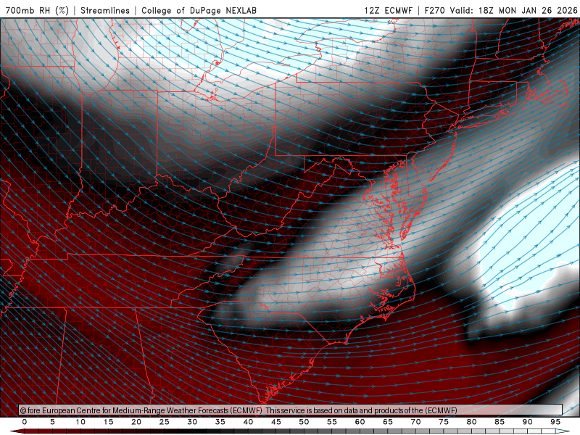The height and width of the screenshot is (435, 580).
Task: Click the "30" value on the color scale
Action: pyautogui.click(x=192, y=422)
